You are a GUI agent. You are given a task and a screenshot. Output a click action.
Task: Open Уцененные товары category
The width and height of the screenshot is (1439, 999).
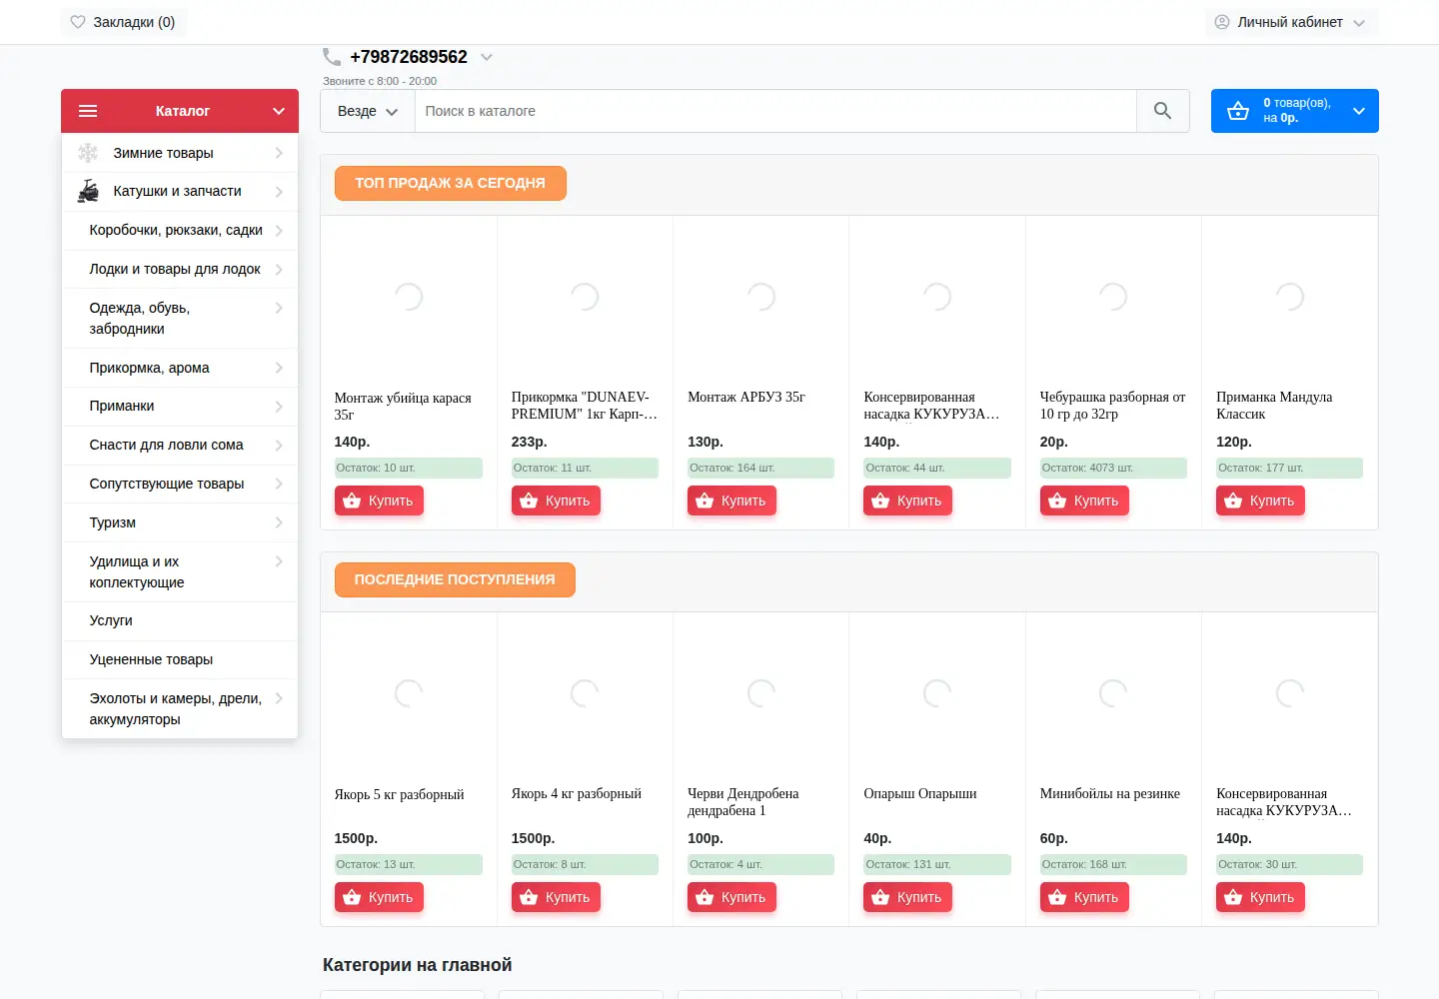[x=180, y=659]
